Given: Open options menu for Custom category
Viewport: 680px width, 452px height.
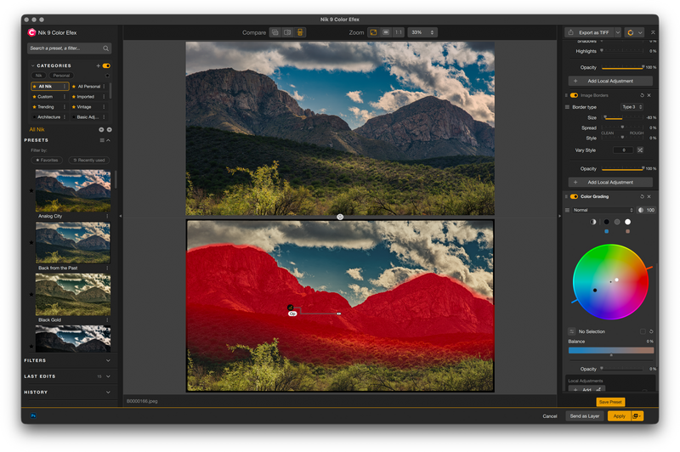Looking at the screenshot, I should [65, 97].
